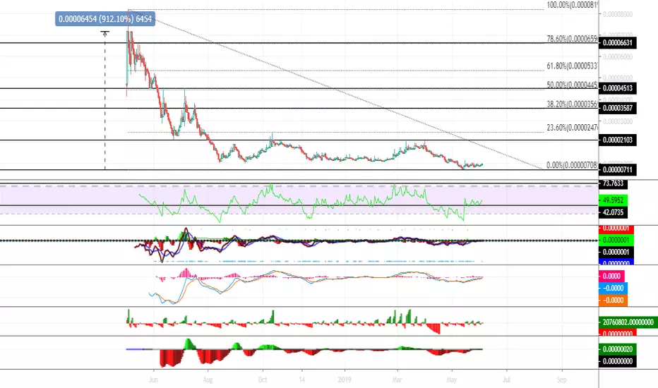The image size is (658, 388).
Task: Click the Sep label on time axis
Action: (x=561, y=380)
